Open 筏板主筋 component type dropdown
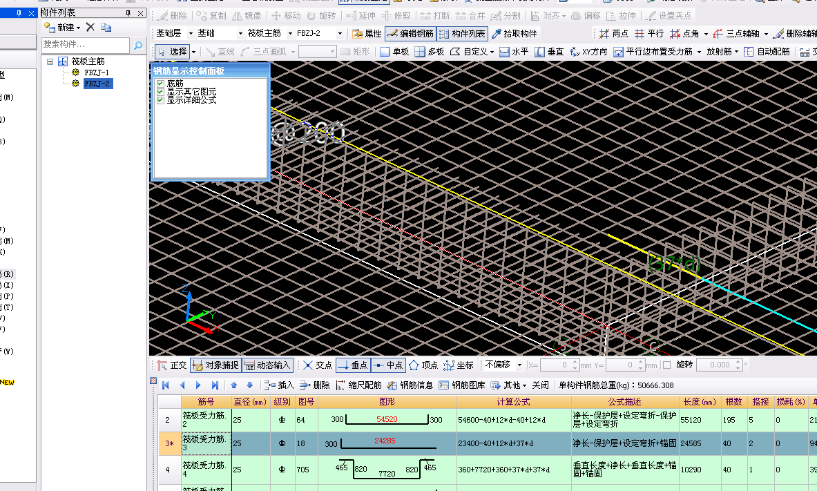The image size is (817, 491). pos(290,33)
